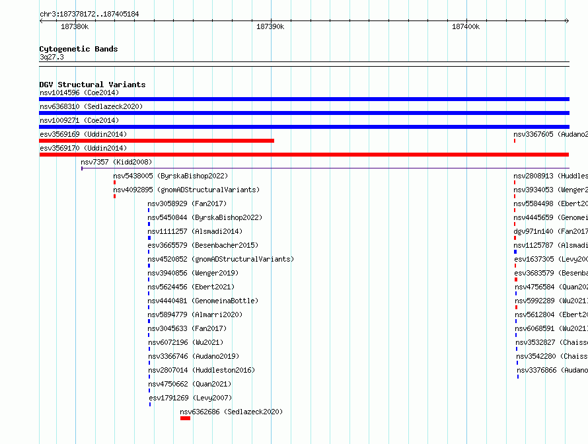Viewport: 588px width, 444px height.
Task: Select nsv2808913 variant label
Action: click(550, 176)
